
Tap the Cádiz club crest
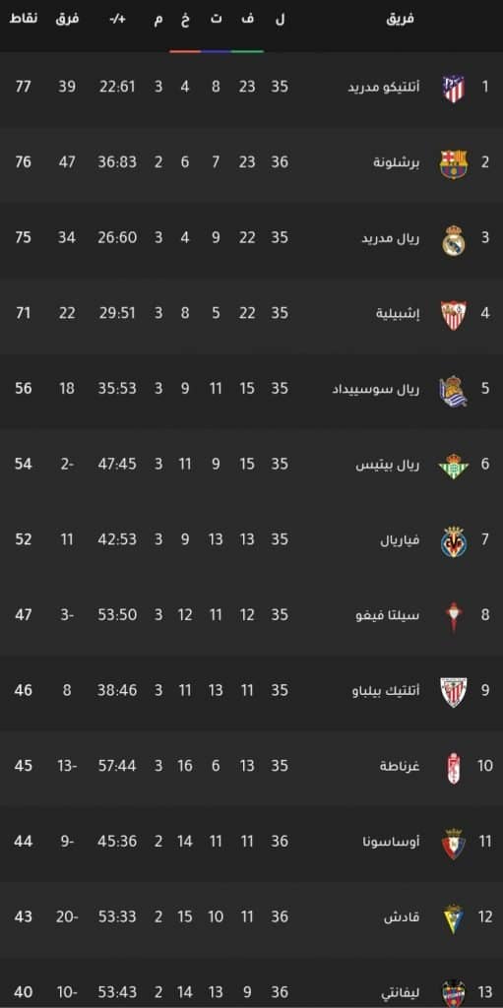coord(454,918)
